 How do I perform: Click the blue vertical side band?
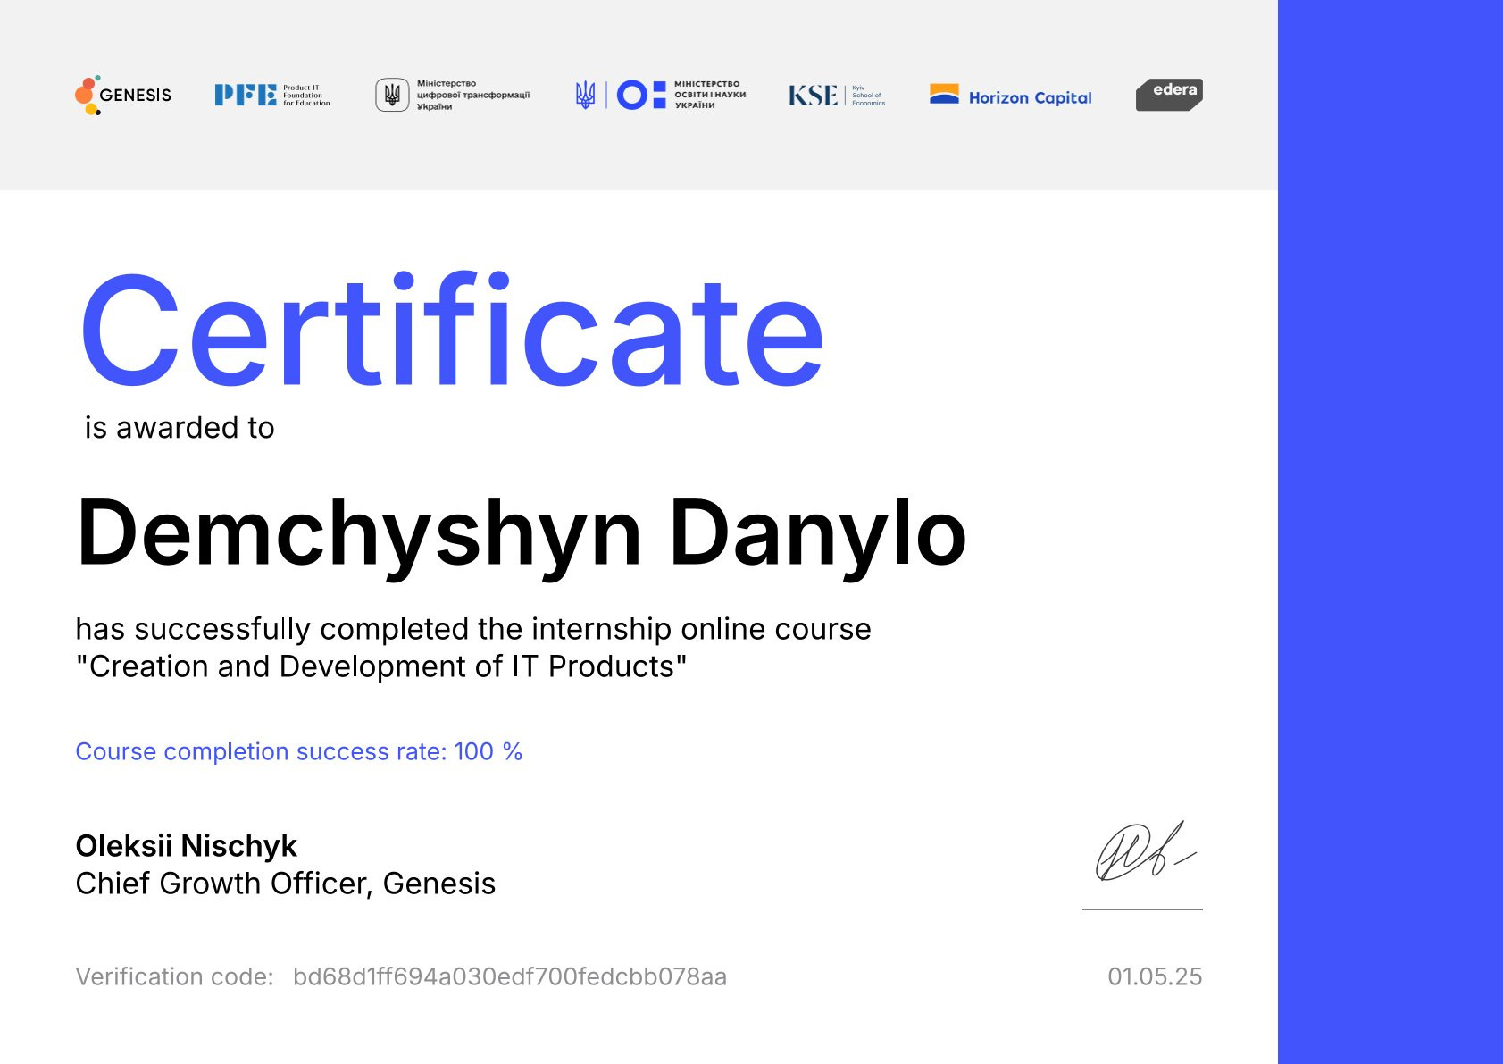[1390, 532]
